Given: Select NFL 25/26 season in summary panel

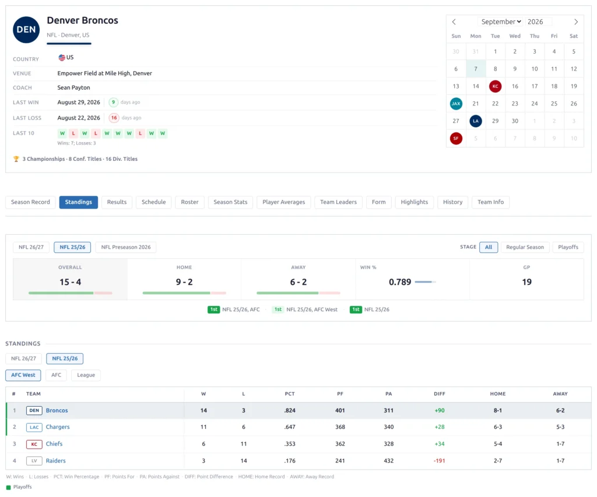Looking at the screenshot, I should (x=72, y=248).
